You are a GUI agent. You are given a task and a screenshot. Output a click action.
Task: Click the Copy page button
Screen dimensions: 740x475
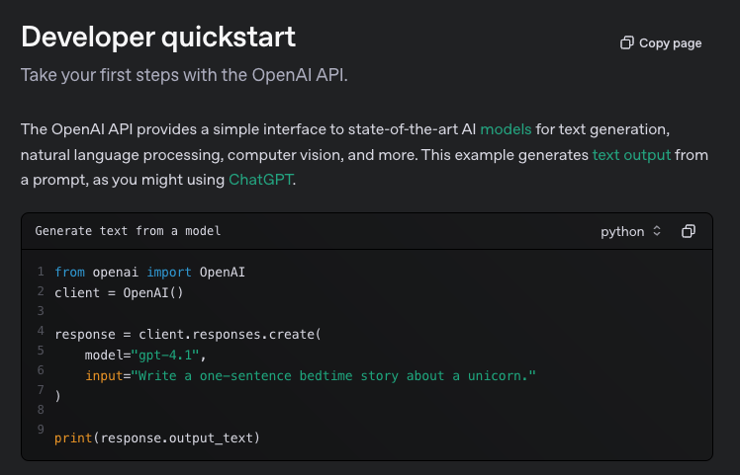click(661, 42)
